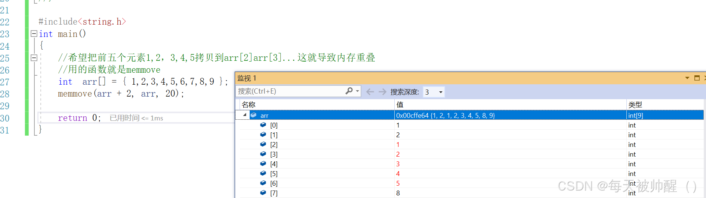Screen dimensions: 706x198
Task: Click the cube icon of element [1]
Action: pyautogui.click(x=263, y=135)
